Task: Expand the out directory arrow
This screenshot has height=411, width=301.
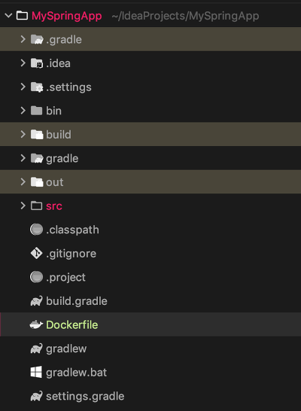Action: (23, 182)
